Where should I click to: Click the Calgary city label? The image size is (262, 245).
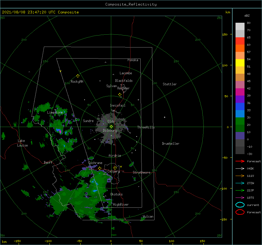pos(114,171)
